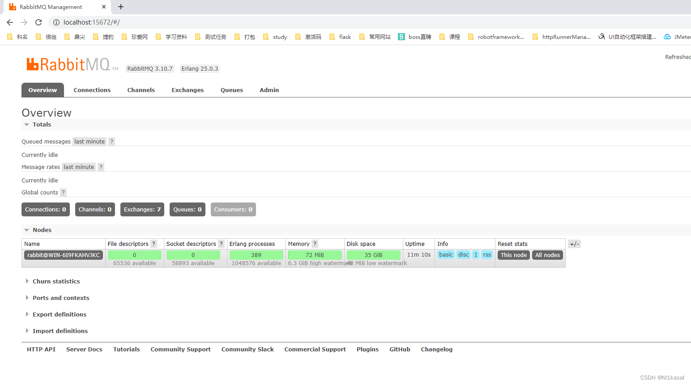Show help for Socket descriptors column
691x384 pixels.
[x=221, y=244]
